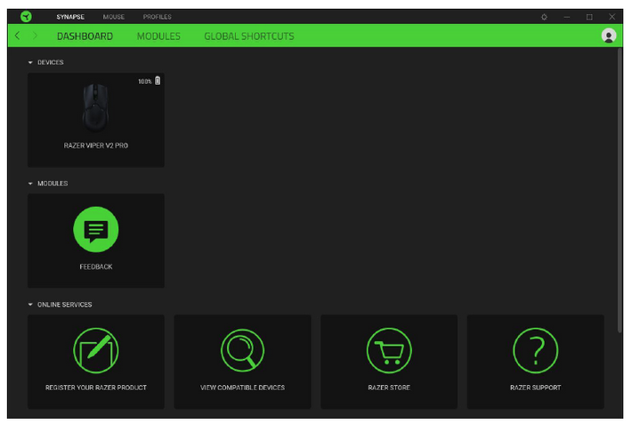Image resolution: width=632 pixels, height=425 pixels.
Task: Click the 100% battery percentage text
Action: point(145,82)
